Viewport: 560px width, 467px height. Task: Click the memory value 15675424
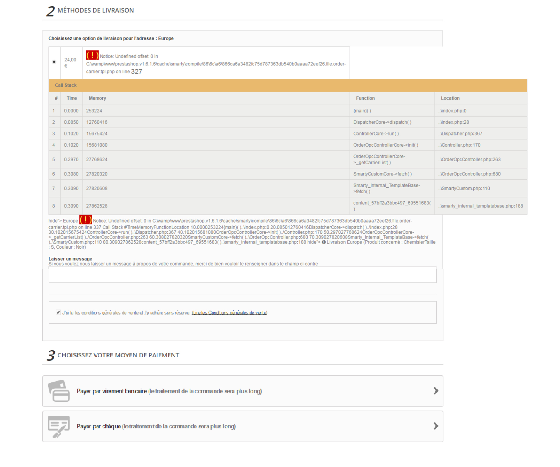pos(97,134)
